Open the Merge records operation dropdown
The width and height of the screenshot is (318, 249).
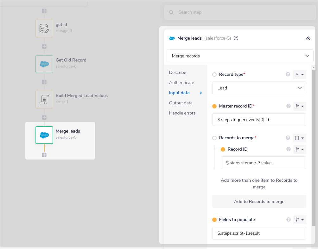[x=240, y=56]
